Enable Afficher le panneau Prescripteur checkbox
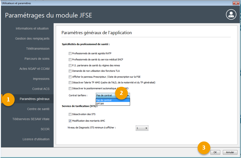This screenshot has width=241, height=158. tap(70, 77)
